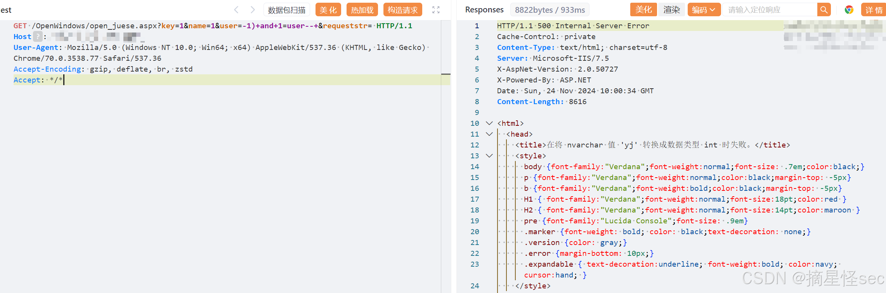Click the 8822bytes / 933ms response stat
Viewport: 886px width, 293px height.
550,10
